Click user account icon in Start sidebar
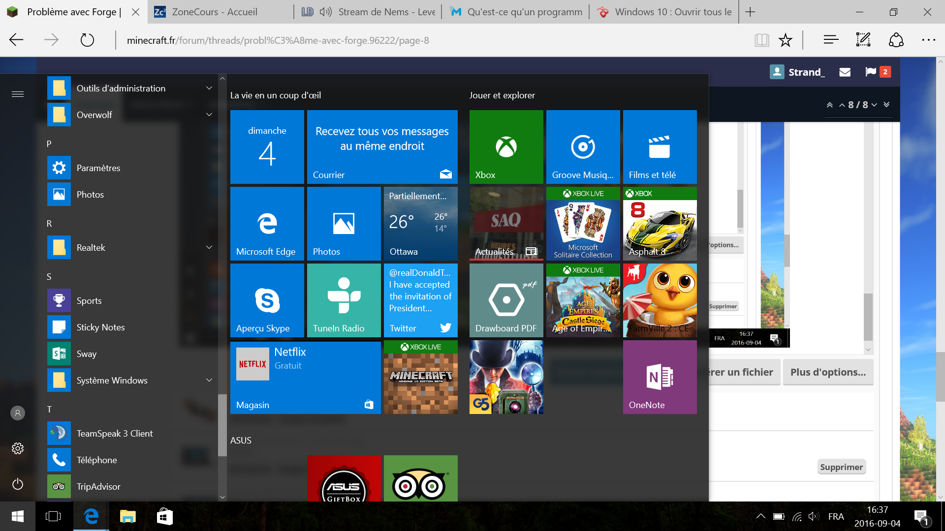Image resolution: width=945 pixels, height=531 pixels. [18, 413]
